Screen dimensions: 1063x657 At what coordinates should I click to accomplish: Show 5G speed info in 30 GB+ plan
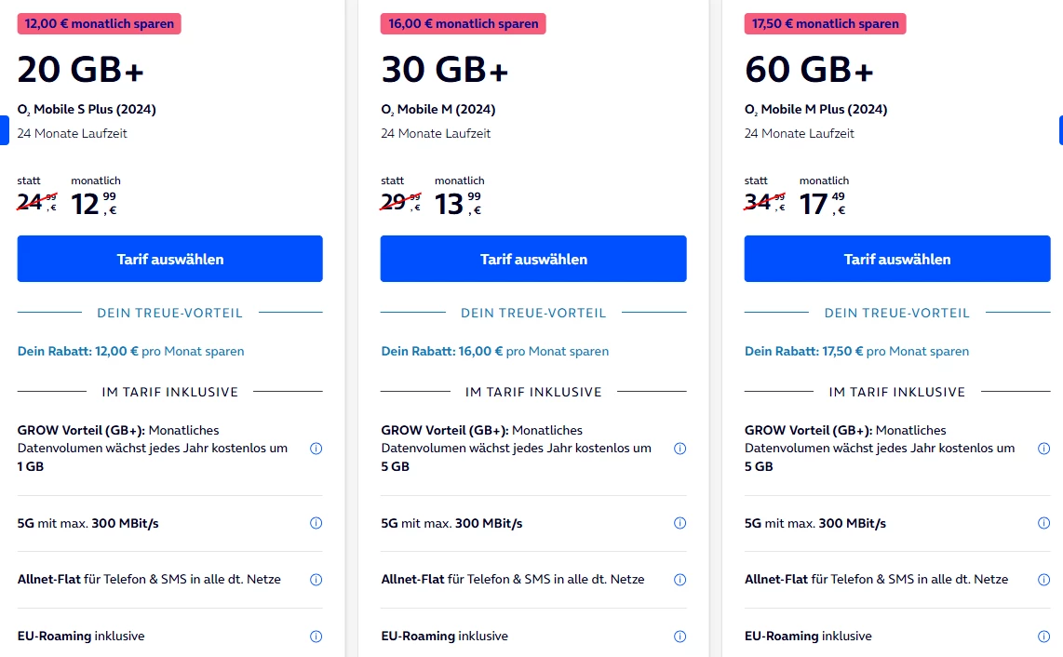click(680, 523)
